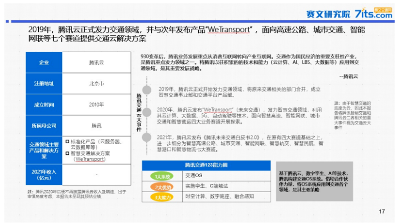This screenshot has height=224, width=398.
Task: Click the gray box about 交通OS系统 strategy
Action: pos(314,181)
